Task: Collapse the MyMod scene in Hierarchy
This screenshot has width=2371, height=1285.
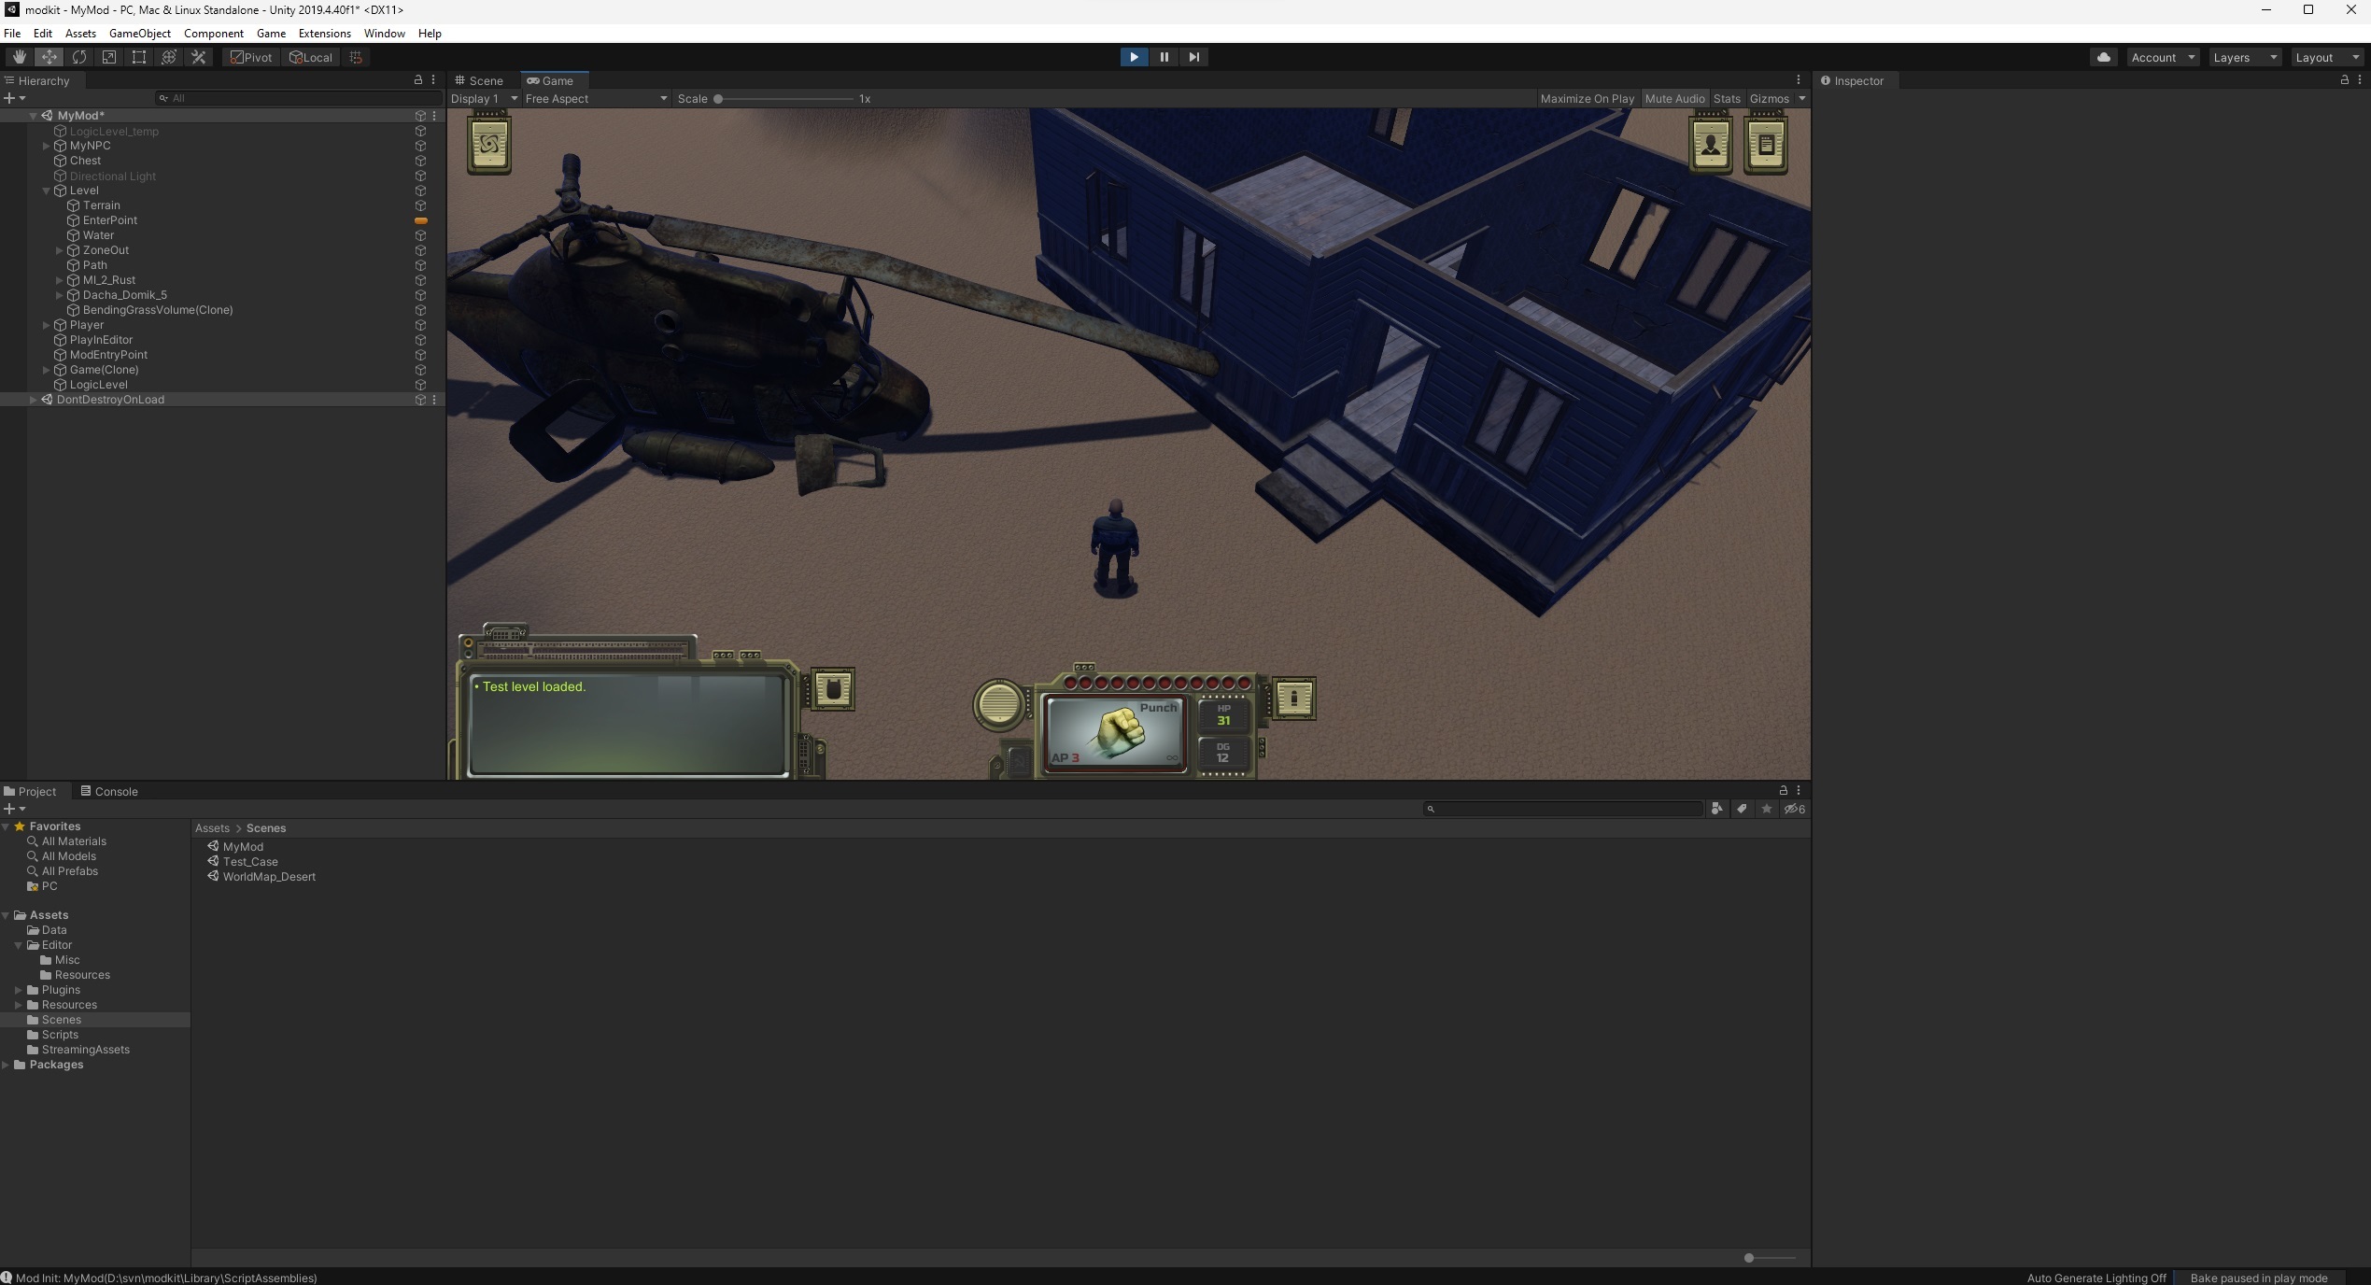Action: pos(34,116)
